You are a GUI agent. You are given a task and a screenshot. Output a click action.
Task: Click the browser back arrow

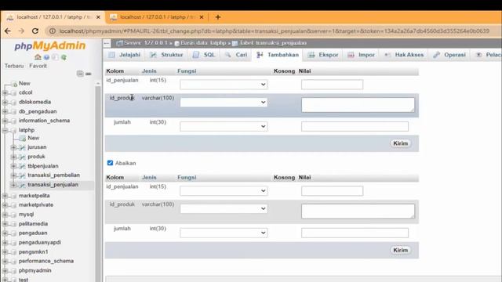point(8,31)
